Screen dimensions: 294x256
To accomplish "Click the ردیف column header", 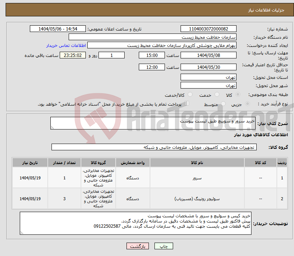I will click(282, 163).
